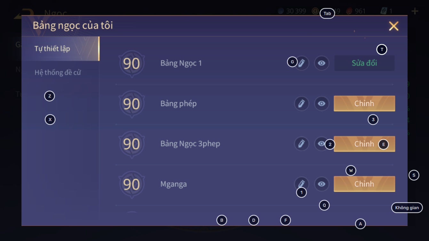Close the Bảng ngọc của tôi dialog
Viewport: 429px width, 241px height.
[x=393, y=26]
